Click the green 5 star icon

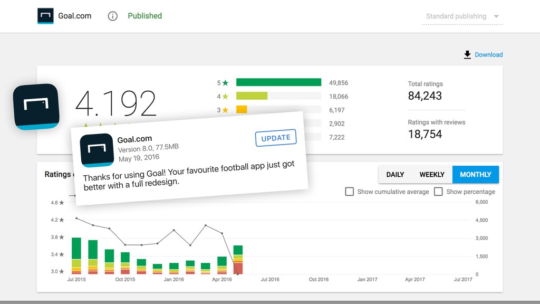point(225,83)
